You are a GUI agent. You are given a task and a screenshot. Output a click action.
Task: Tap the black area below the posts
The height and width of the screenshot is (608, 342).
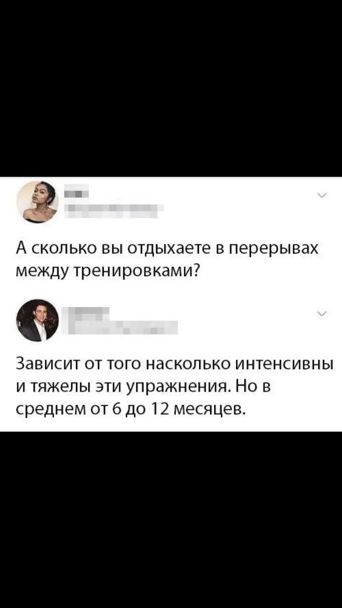[x=171, y=520]
